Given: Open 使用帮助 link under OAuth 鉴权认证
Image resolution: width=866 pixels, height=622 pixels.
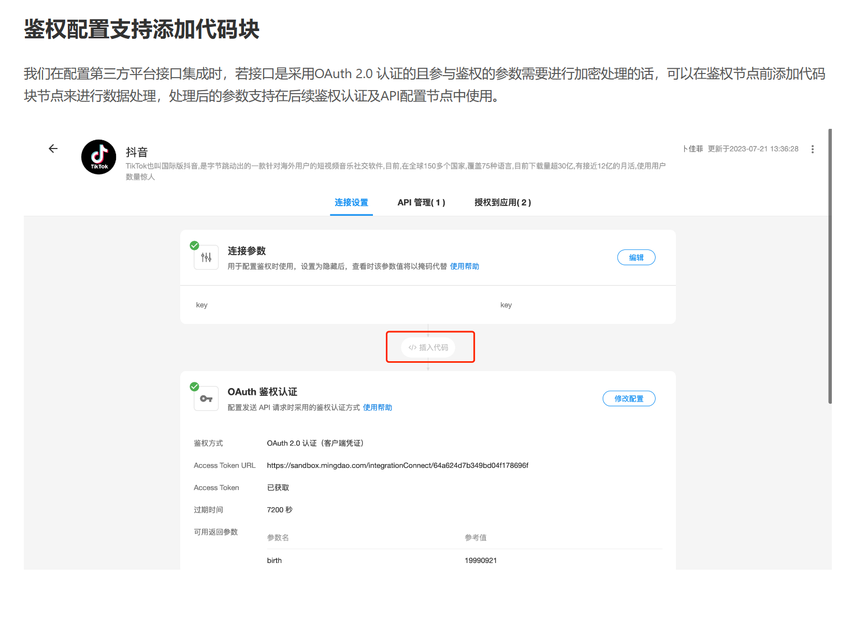Looking at the screenshot, I should click(377, 408).
